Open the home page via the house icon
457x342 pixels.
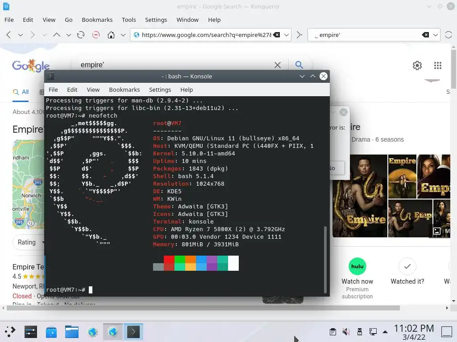111,35
